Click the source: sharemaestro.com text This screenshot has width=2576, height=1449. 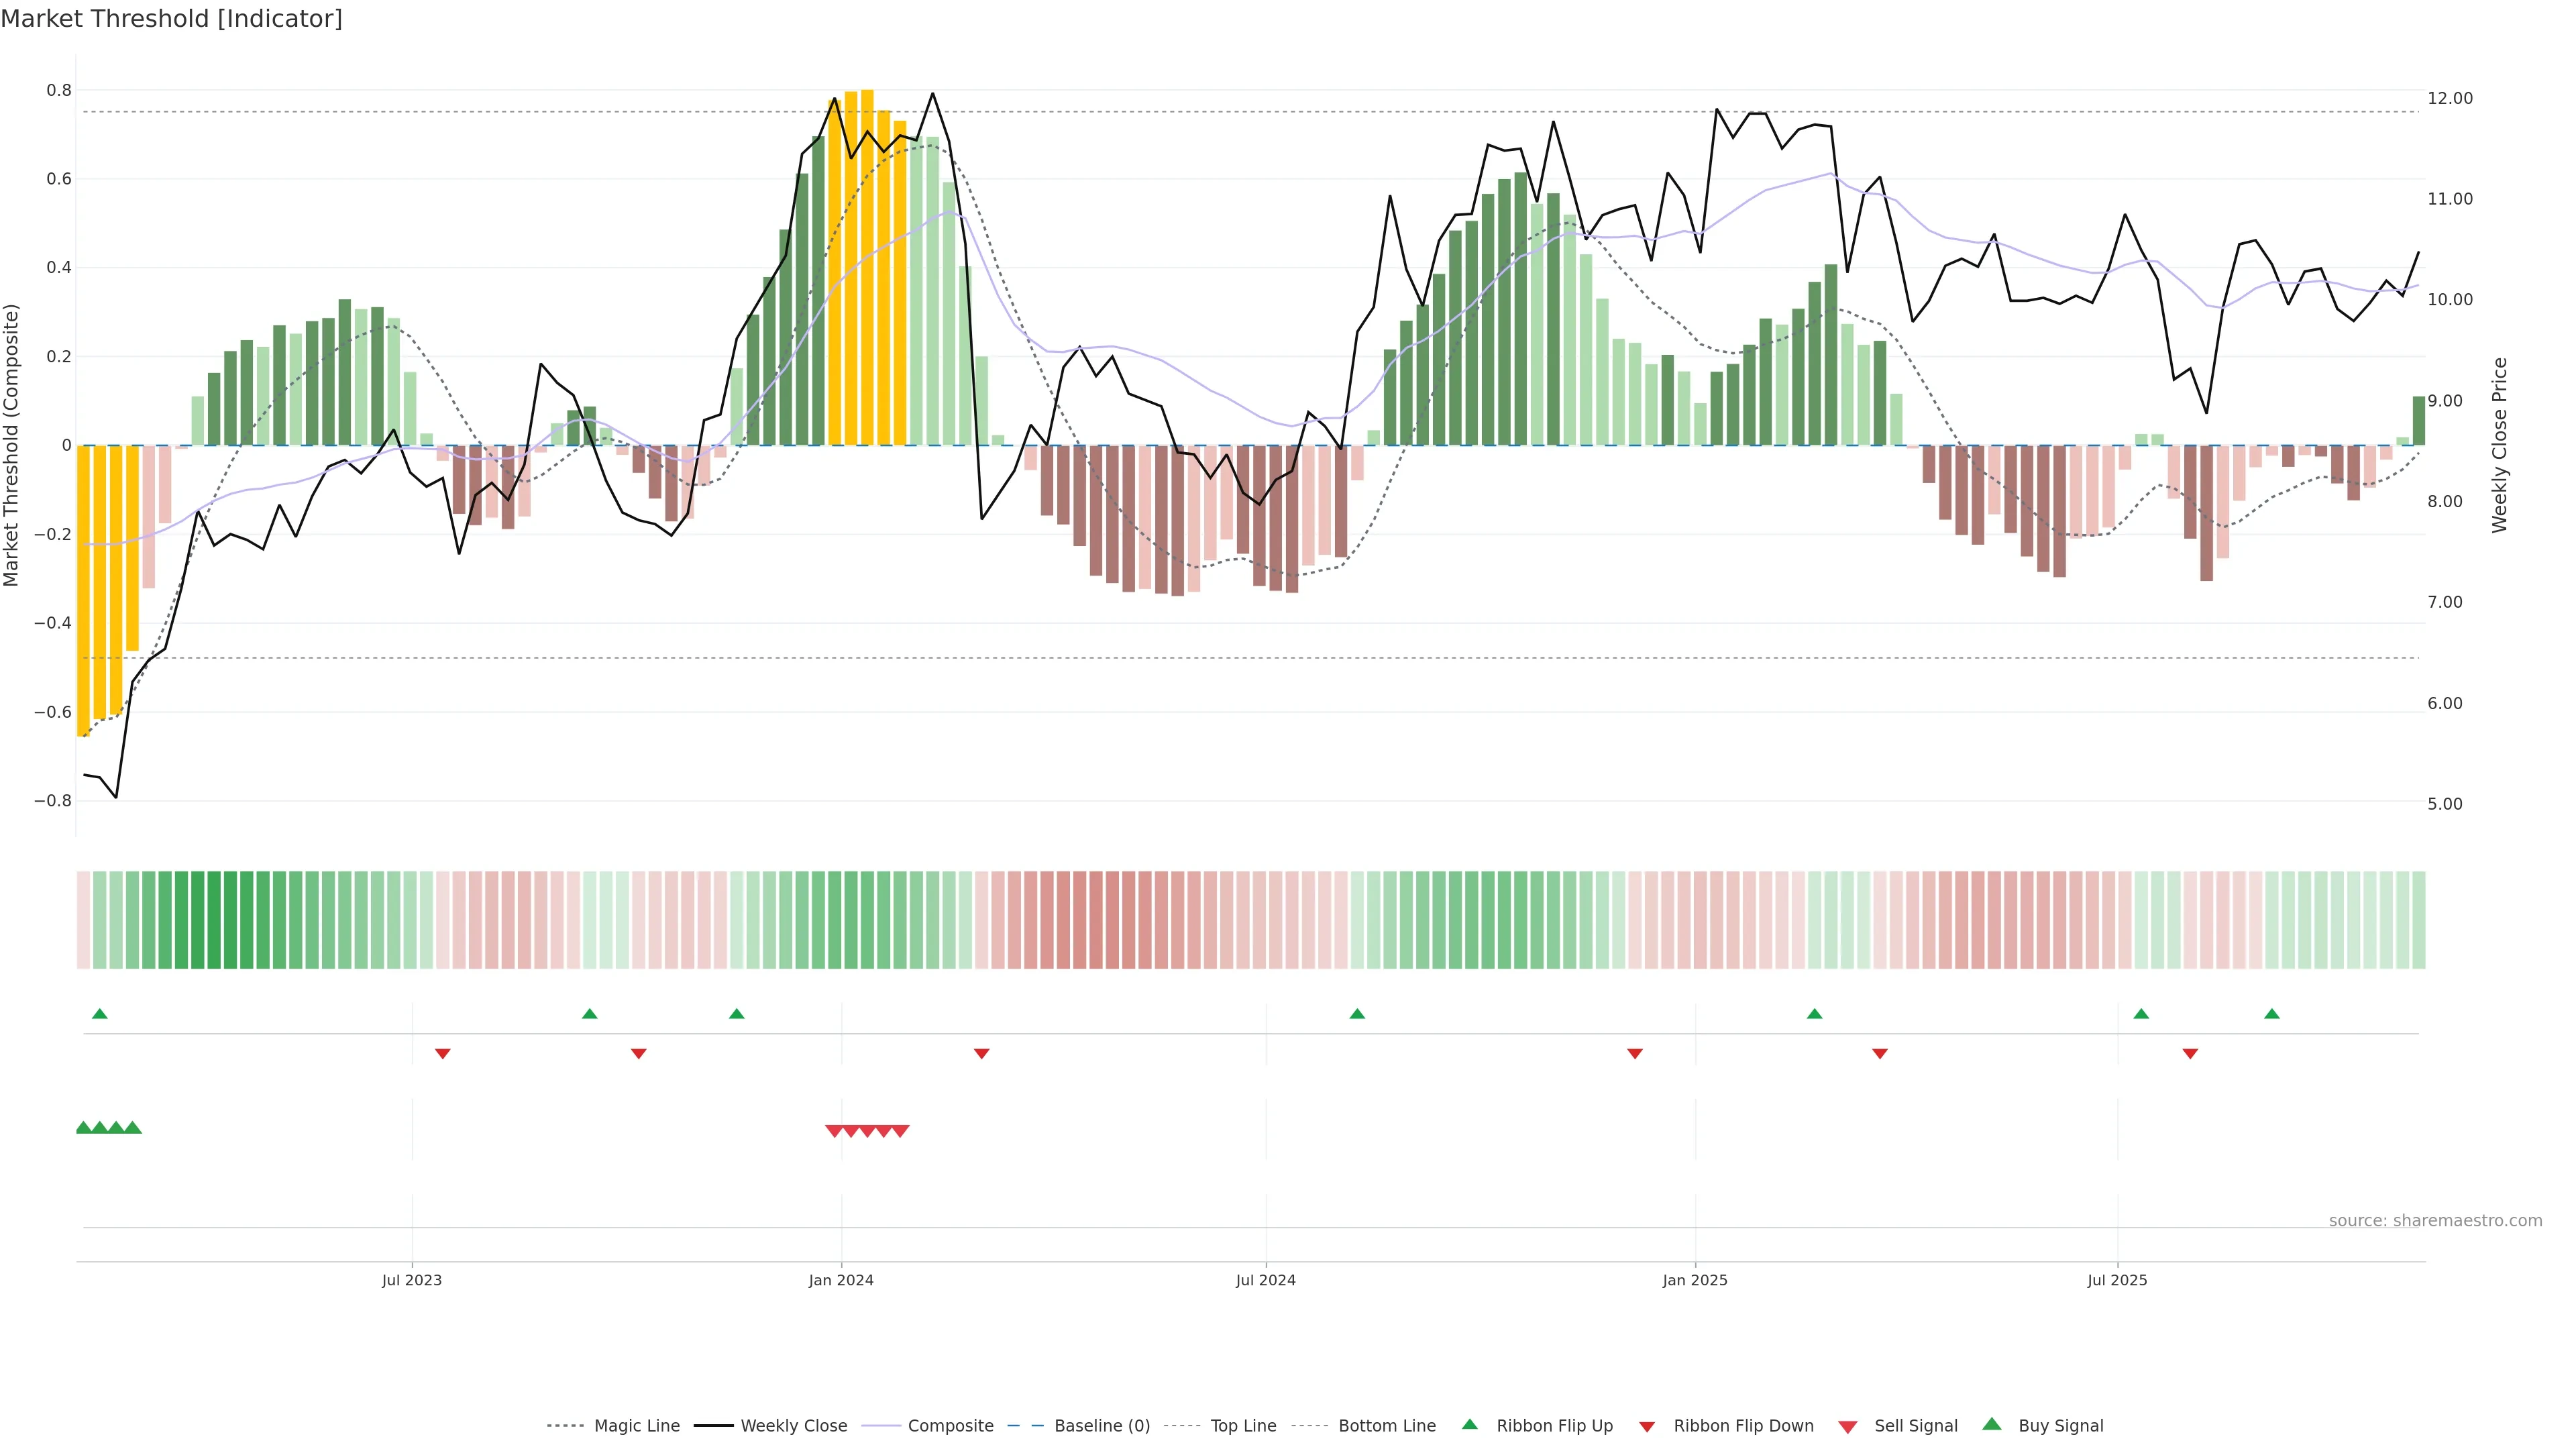tap(2435, 1220)
